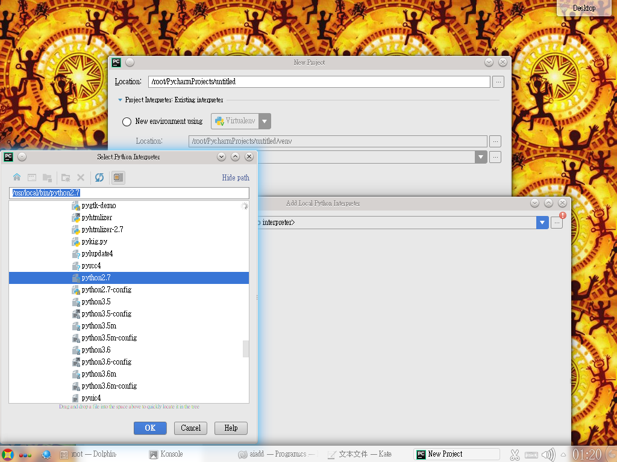Browse for the New Project location folder

pos(498,82)
